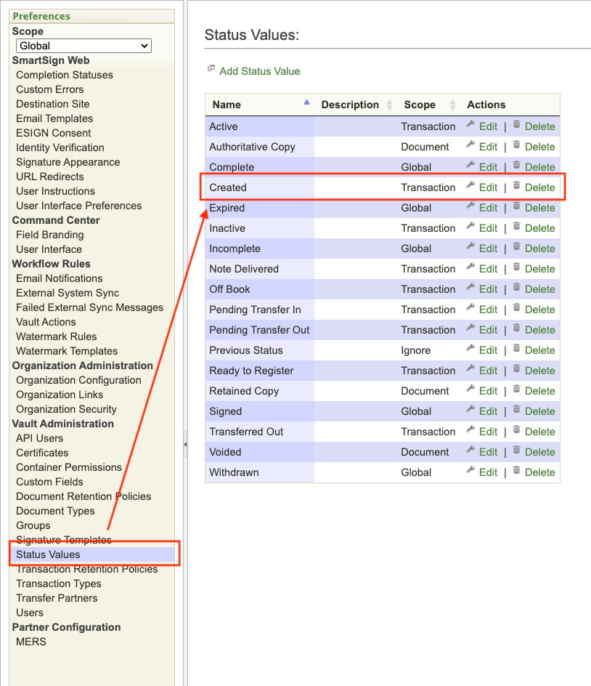The height and width of the screenshot is (686, 591).
Task: Click trash icon in Active row
Action: click(516, 124)
